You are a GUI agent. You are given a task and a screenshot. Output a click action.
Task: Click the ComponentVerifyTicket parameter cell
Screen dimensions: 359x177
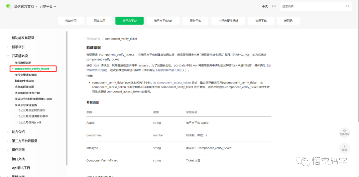point(102,160)
